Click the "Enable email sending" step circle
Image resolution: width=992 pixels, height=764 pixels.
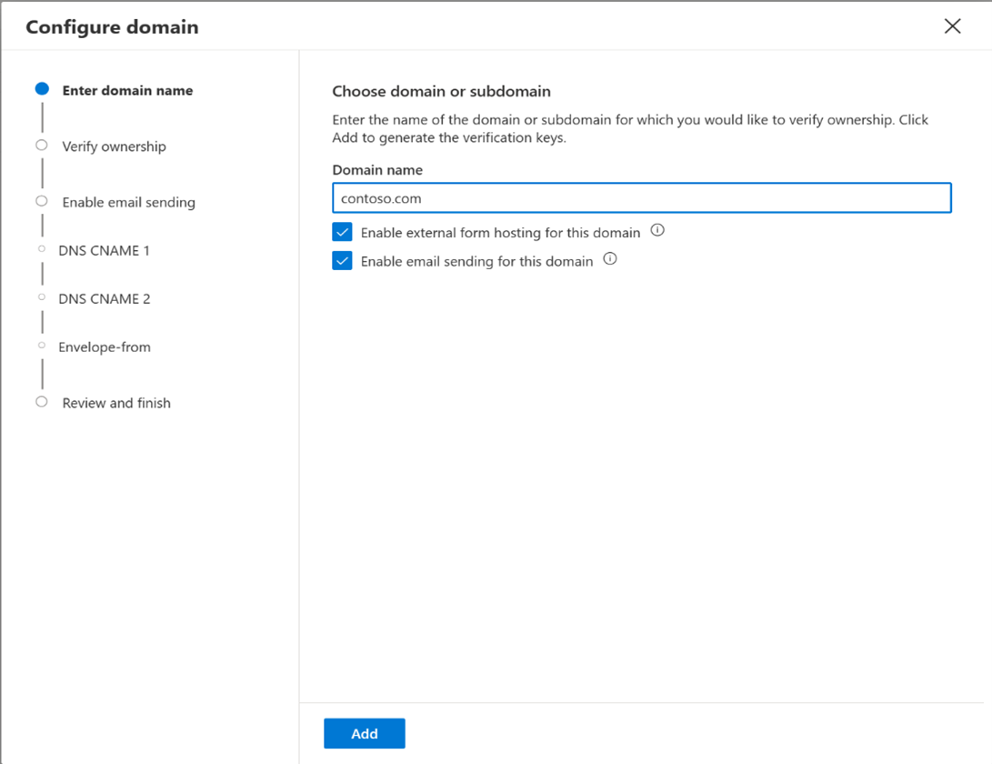click(x=40, y=201)
